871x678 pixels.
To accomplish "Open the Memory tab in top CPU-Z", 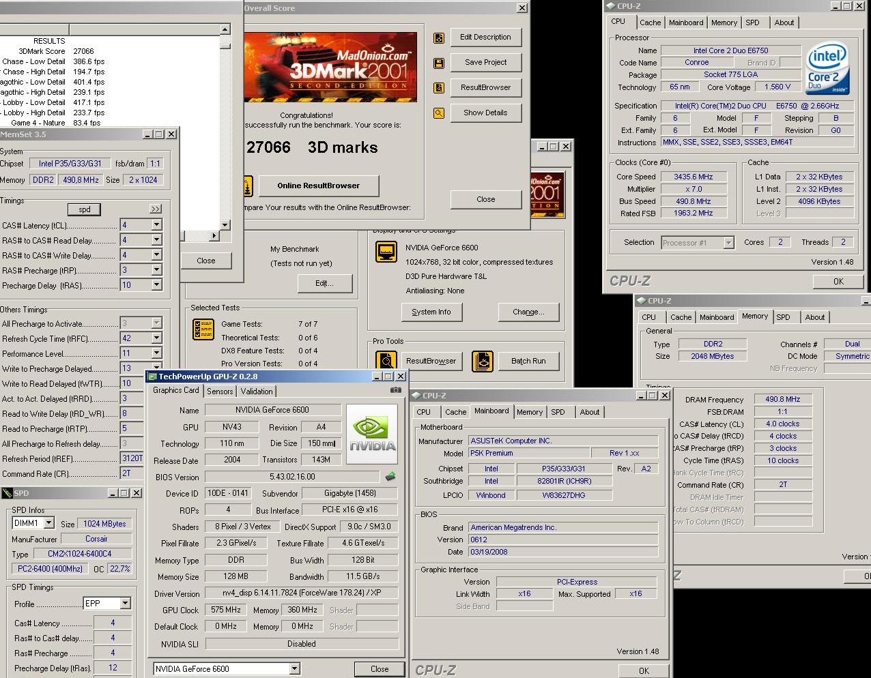I will pyautogui.click(x=724, y=23).
